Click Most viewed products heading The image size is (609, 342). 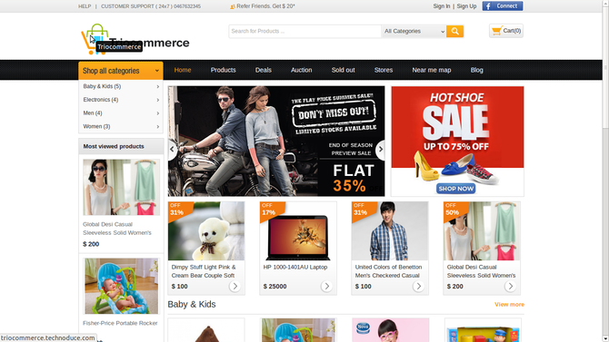pyautogui.click(x=114, y=147)
